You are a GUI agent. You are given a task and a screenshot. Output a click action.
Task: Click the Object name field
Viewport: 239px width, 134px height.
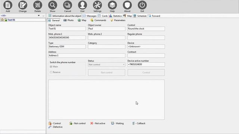[67, 29]
